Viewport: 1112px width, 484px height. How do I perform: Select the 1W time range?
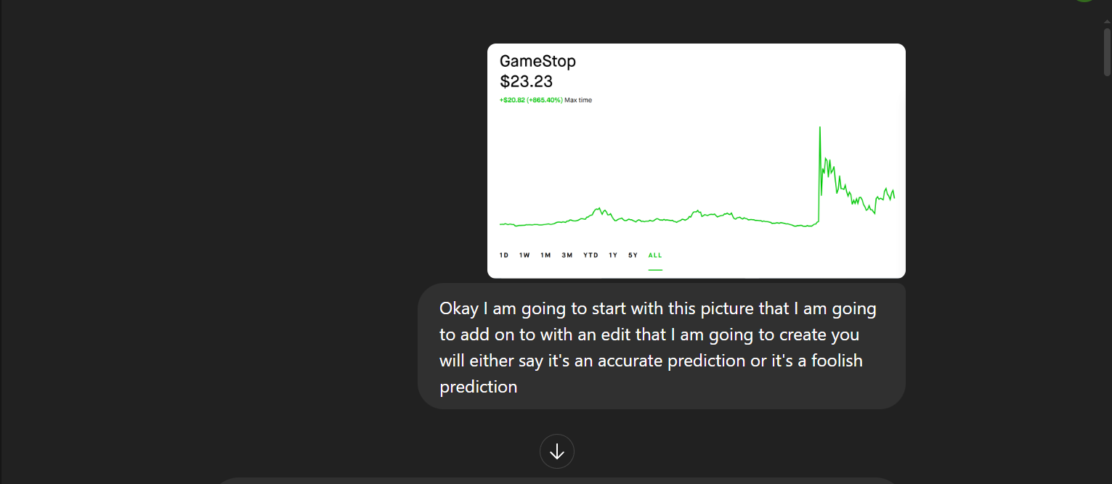point(524,255)
